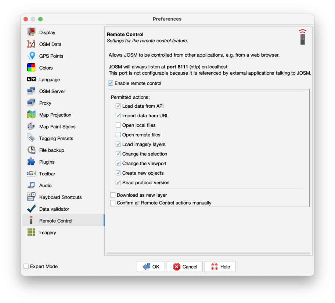Screen dimensions: 335x303
Task: Switch to Colors preferences
Action: 63,68
